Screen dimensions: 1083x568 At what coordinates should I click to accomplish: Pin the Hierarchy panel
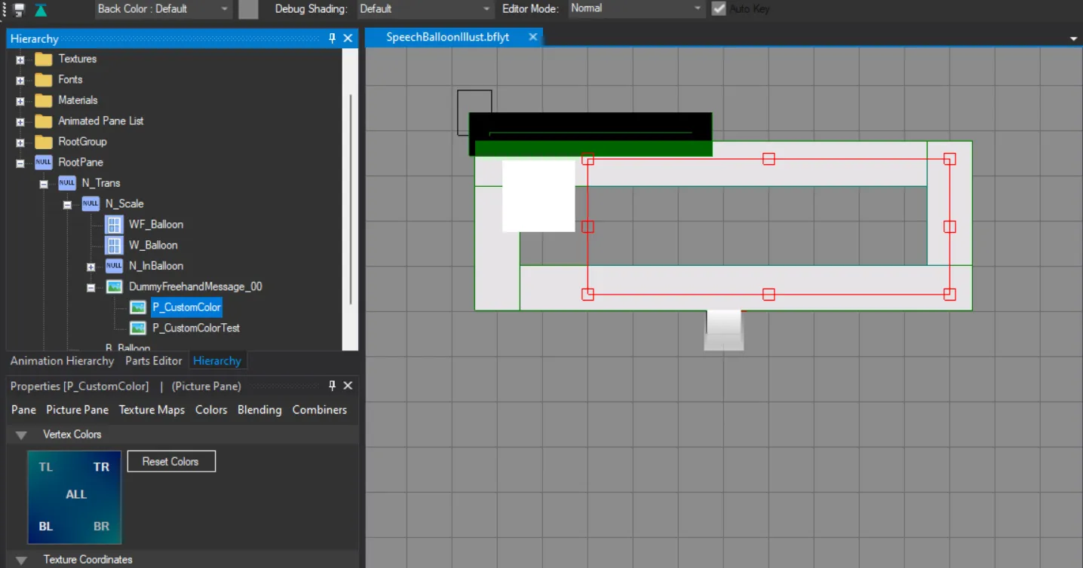click(x=332, y=38)
